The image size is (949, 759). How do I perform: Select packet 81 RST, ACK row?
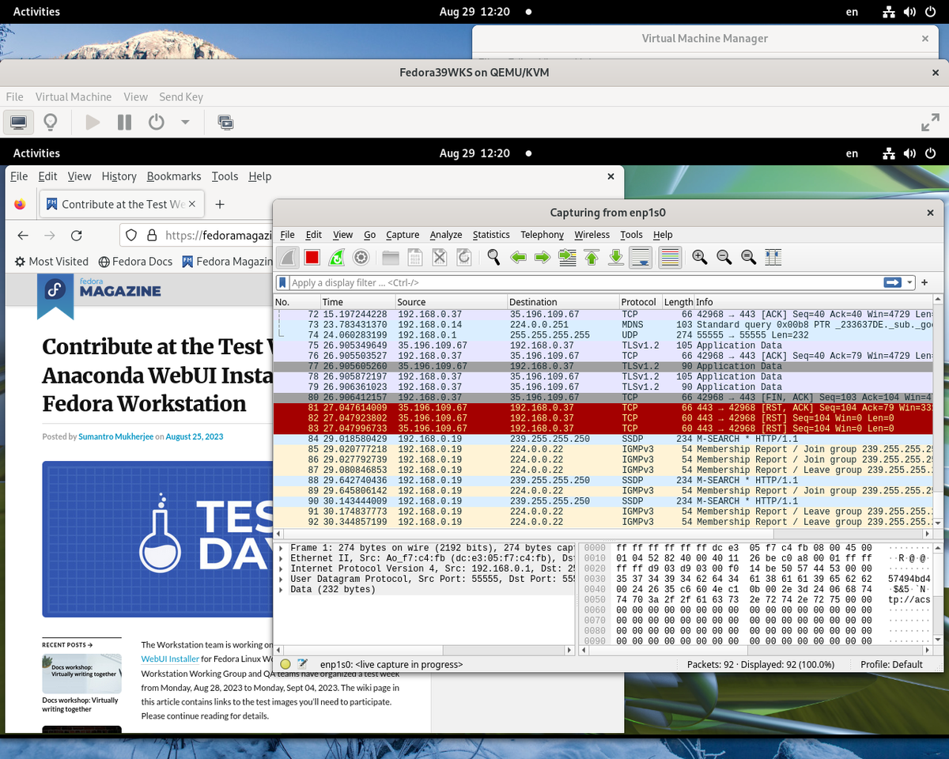click(603, 408)
